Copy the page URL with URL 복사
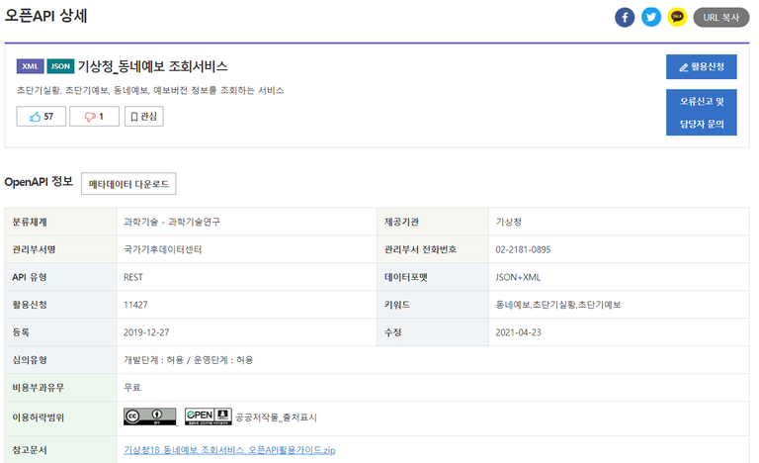 click(721, 18)
